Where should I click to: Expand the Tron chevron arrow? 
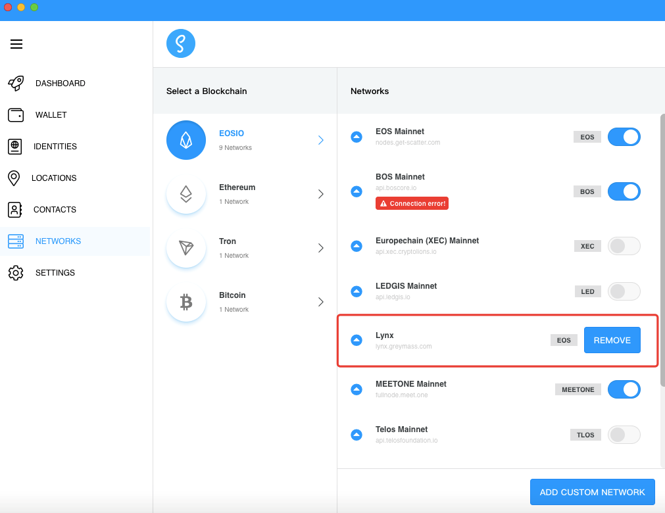[320, 248]
